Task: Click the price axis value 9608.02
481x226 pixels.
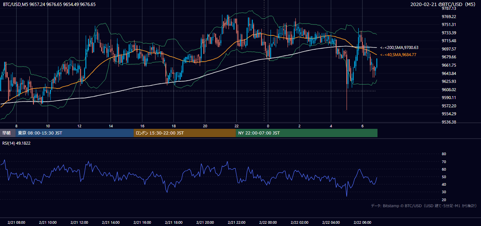Action: [x=449, y=90]
